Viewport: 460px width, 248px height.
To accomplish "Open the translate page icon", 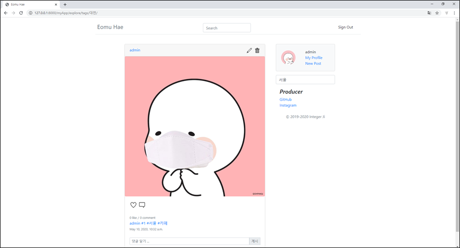I will tap(429, 13).
